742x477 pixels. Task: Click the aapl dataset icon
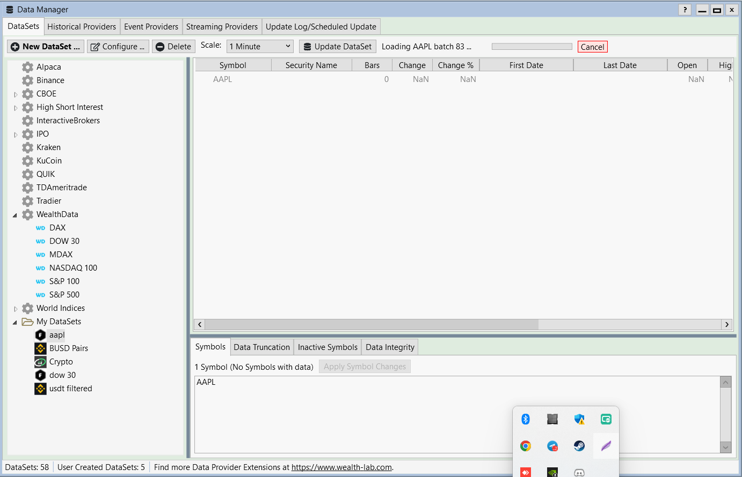coord(40,335)
